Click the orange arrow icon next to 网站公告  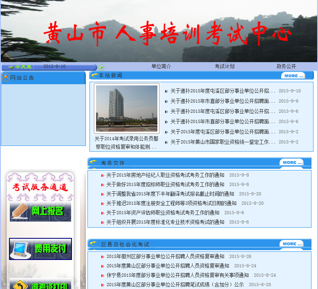[6, 77]
